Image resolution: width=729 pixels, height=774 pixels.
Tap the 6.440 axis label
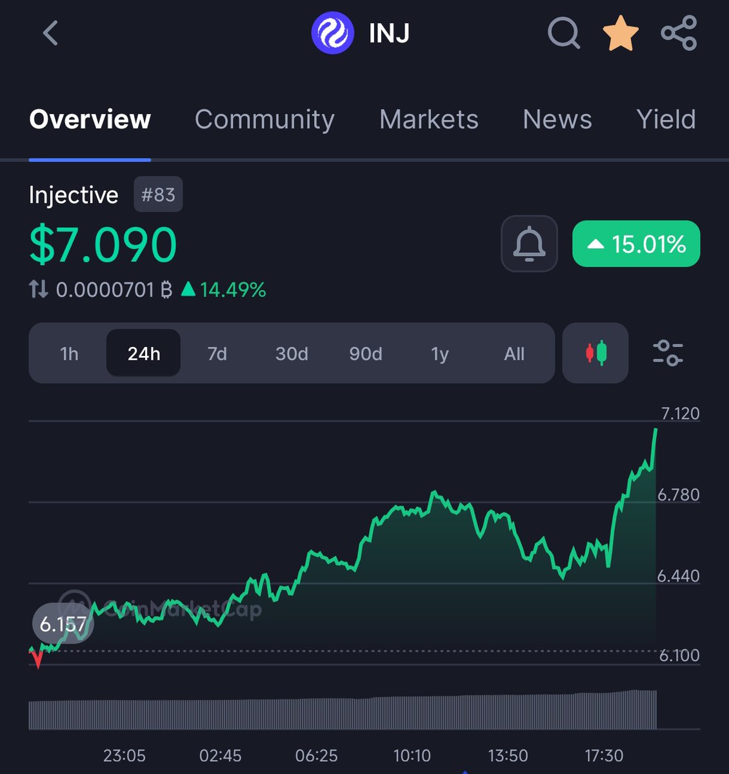[678, 576]
